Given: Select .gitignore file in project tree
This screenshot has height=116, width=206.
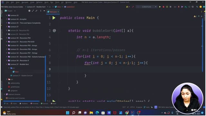Looking at the screenshot, I should pos(13,91).
